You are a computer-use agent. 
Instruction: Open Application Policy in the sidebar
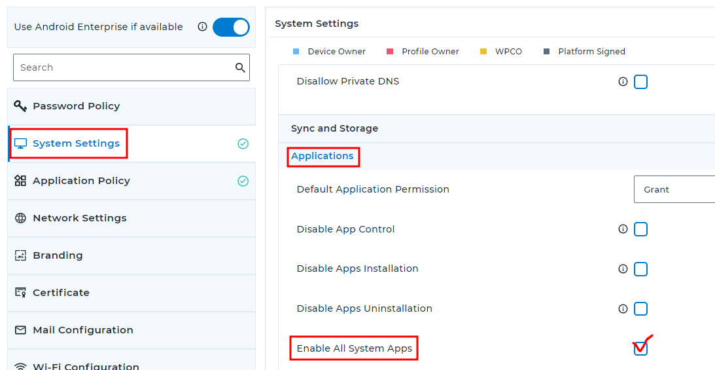click(131, 181)
